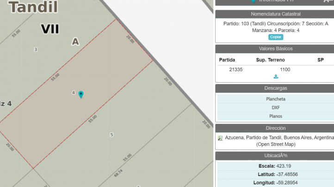Click the Ubicación section header

[276, 156]
